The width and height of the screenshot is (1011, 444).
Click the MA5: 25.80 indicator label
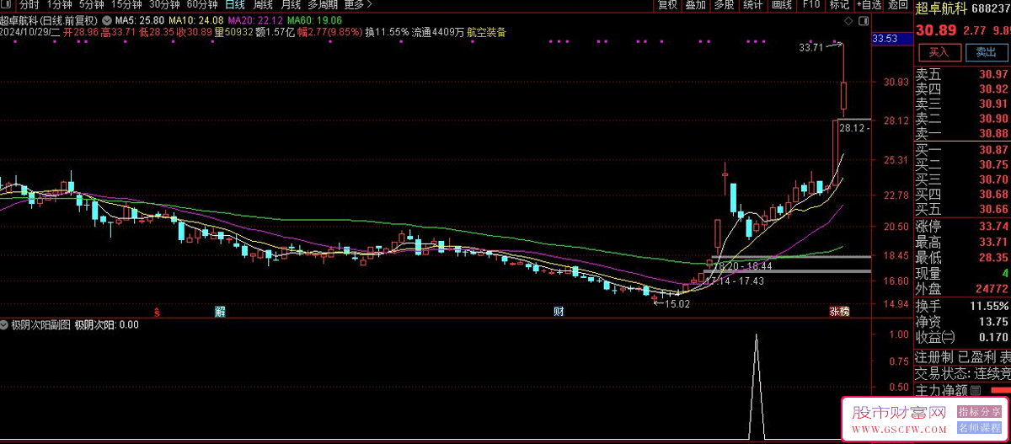point(139,19)
